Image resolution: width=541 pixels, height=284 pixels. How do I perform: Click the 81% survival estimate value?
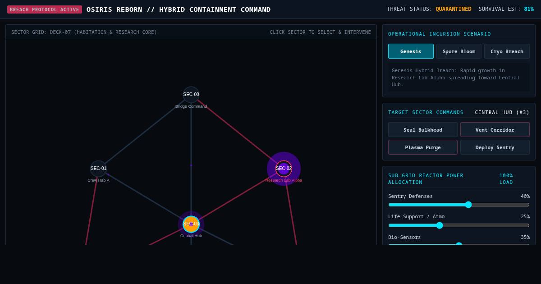529,9
